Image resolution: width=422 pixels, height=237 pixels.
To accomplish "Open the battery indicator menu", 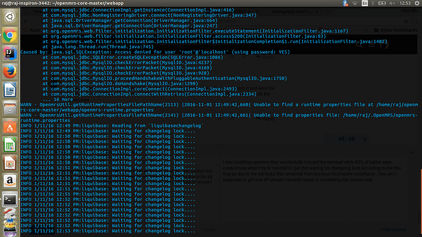I will 382,3.
